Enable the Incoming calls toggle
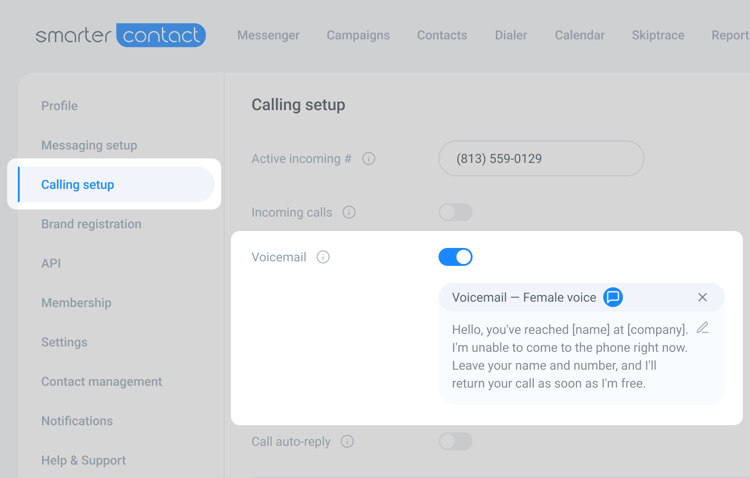Image resolution: width=750 pixels, height=478 pixels. tap(455, 212)
